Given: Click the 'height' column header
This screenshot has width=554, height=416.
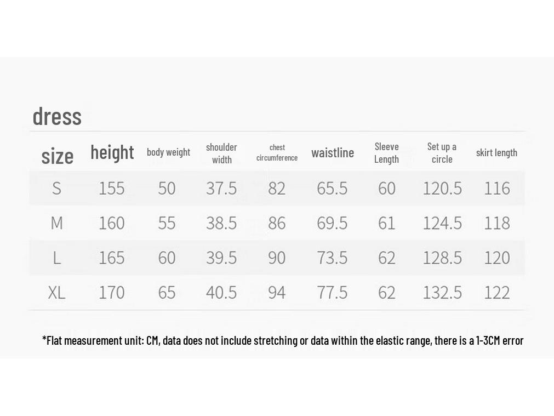Looking at the screenshot, I should pos(112,153).
